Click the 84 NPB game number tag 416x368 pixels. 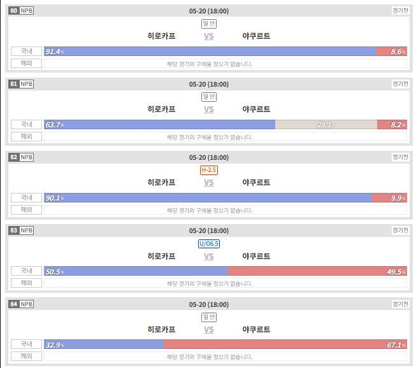(x=21, y=304)
